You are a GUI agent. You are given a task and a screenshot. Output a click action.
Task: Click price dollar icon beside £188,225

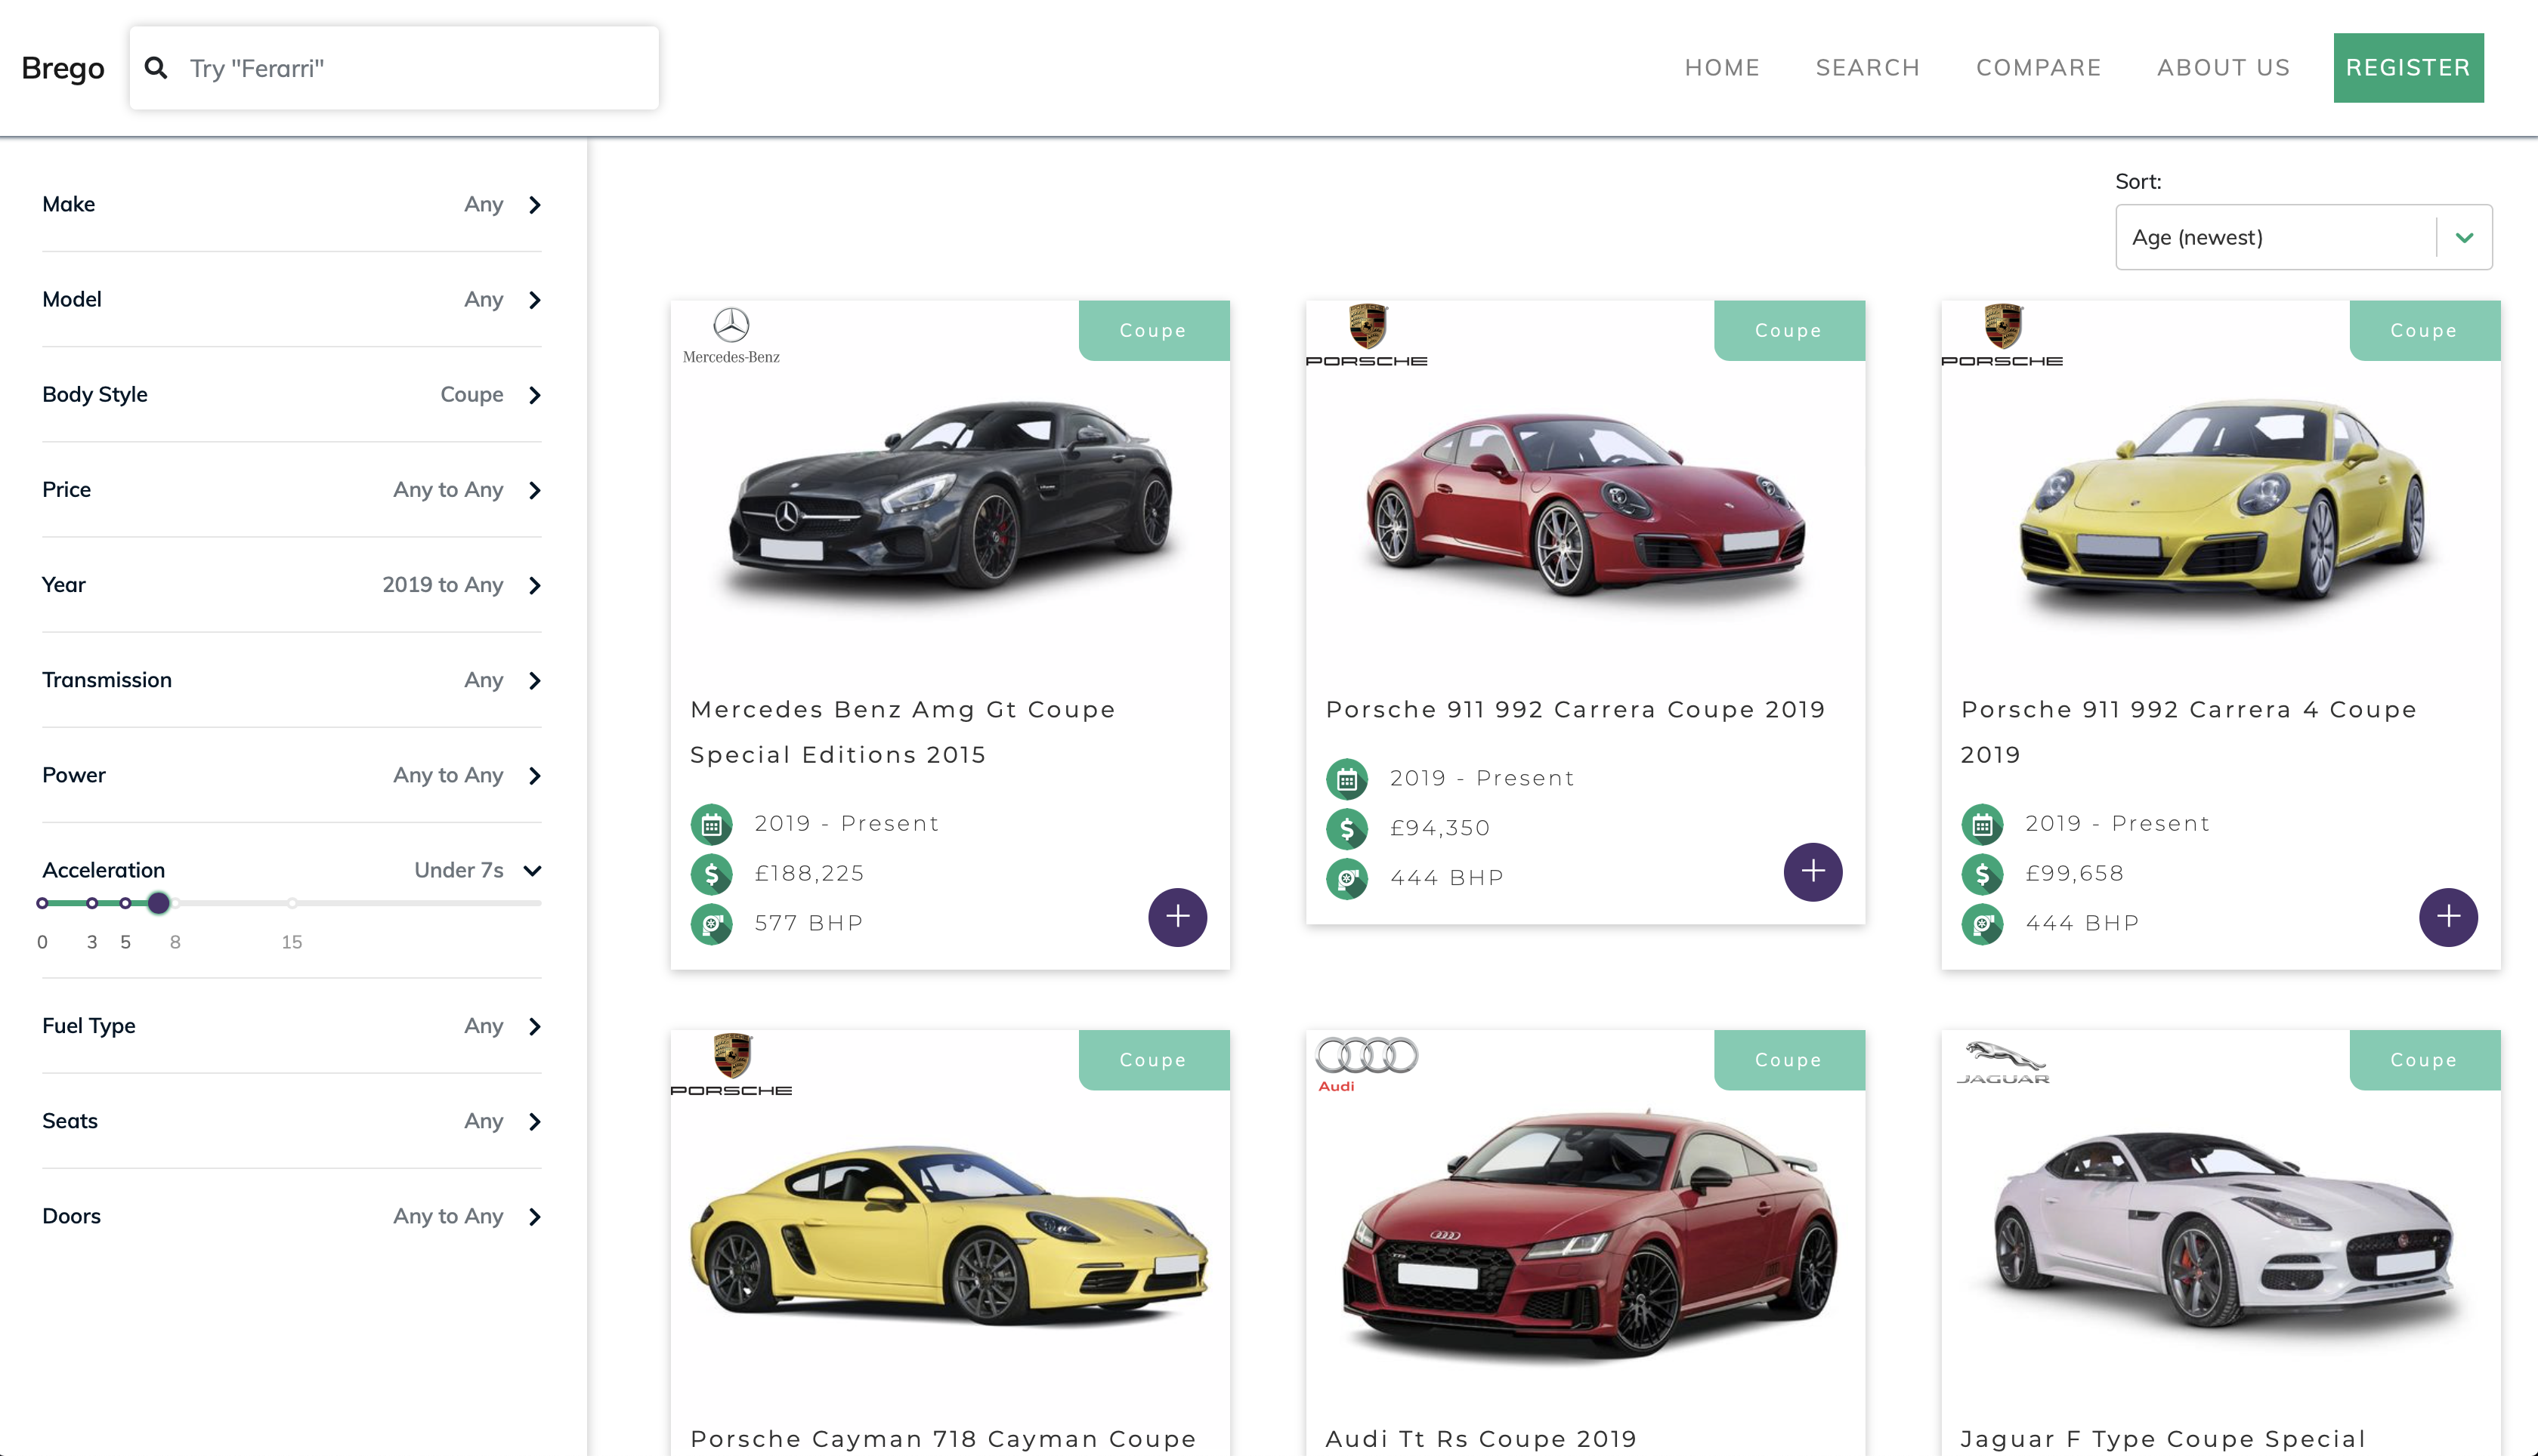pos(711,874)
